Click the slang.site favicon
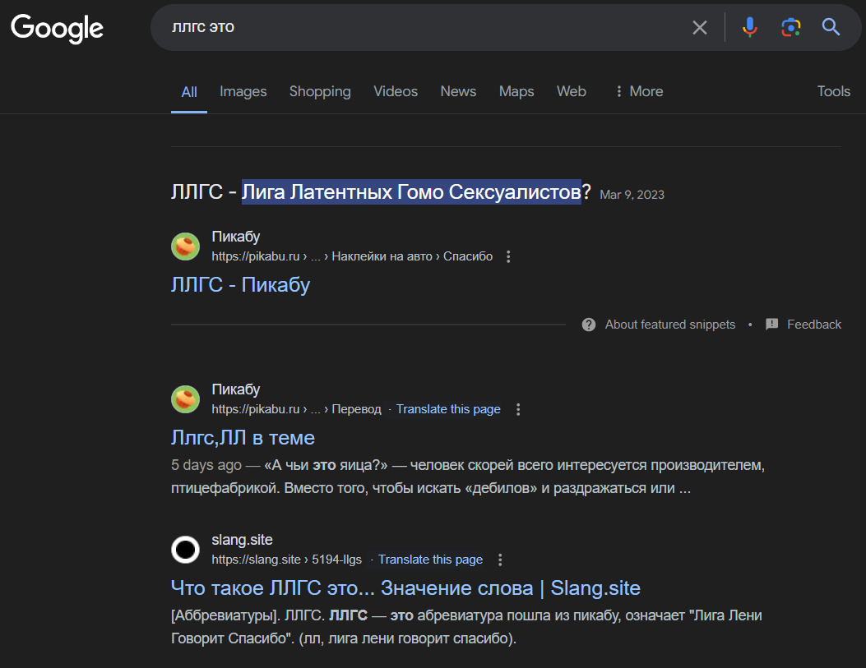The width and height of the screenshot is (866, 668). [x=185, y=550]
